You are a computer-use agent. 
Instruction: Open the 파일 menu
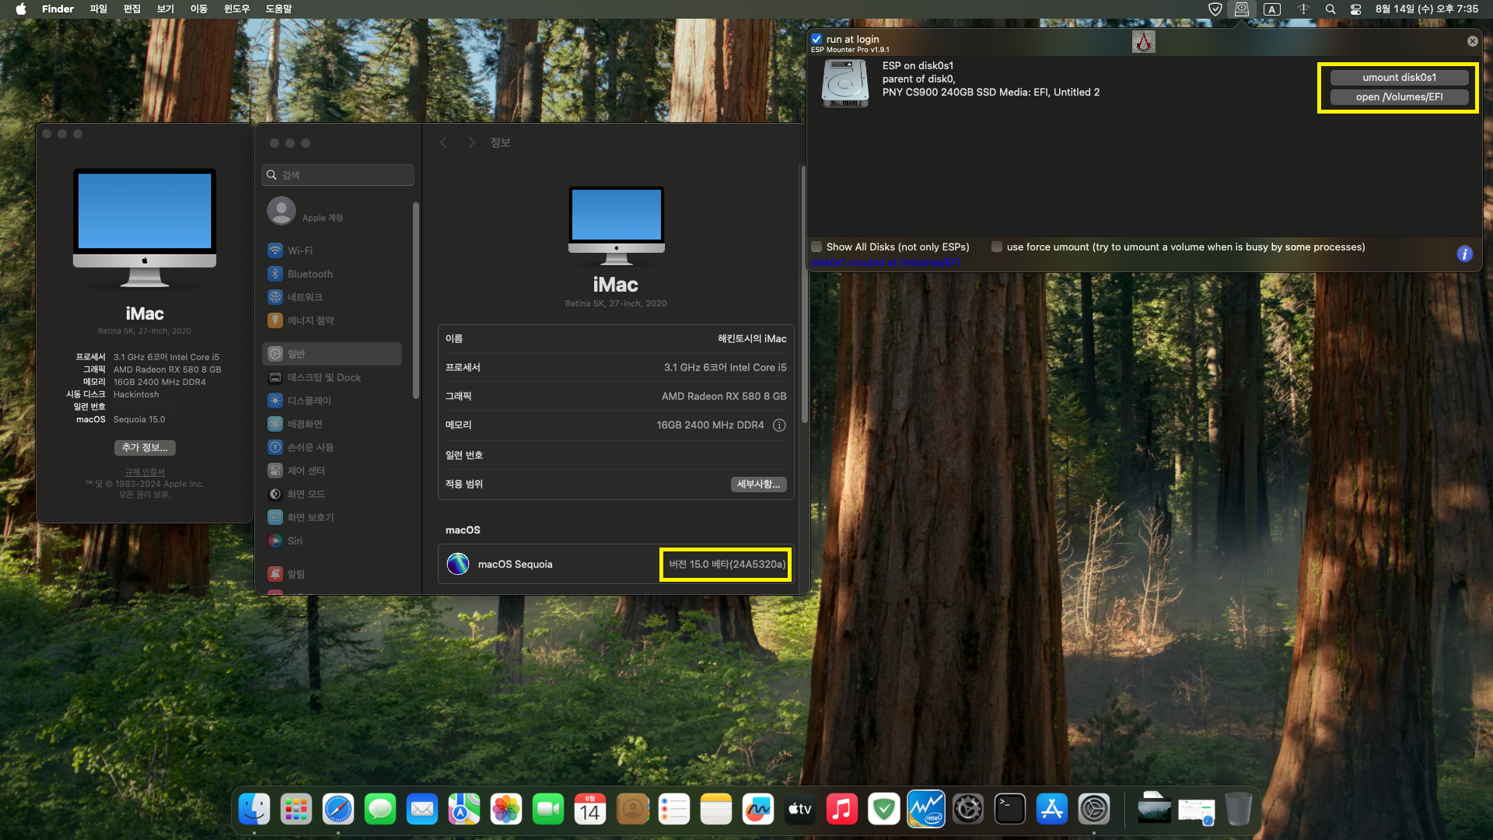coord(98,9)
